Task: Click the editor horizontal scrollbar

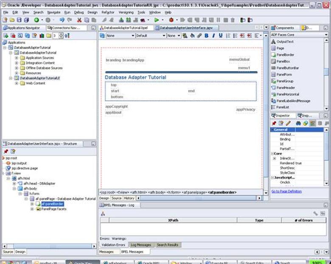Action: click(199, 198)
